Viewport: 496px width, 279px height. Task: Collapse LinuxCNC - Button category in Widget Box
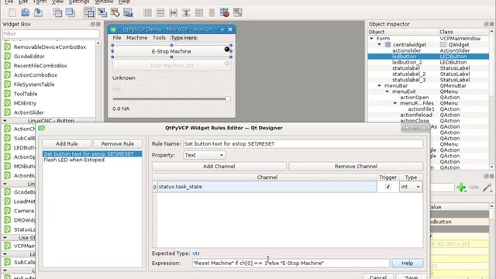[x=5, y=121]
